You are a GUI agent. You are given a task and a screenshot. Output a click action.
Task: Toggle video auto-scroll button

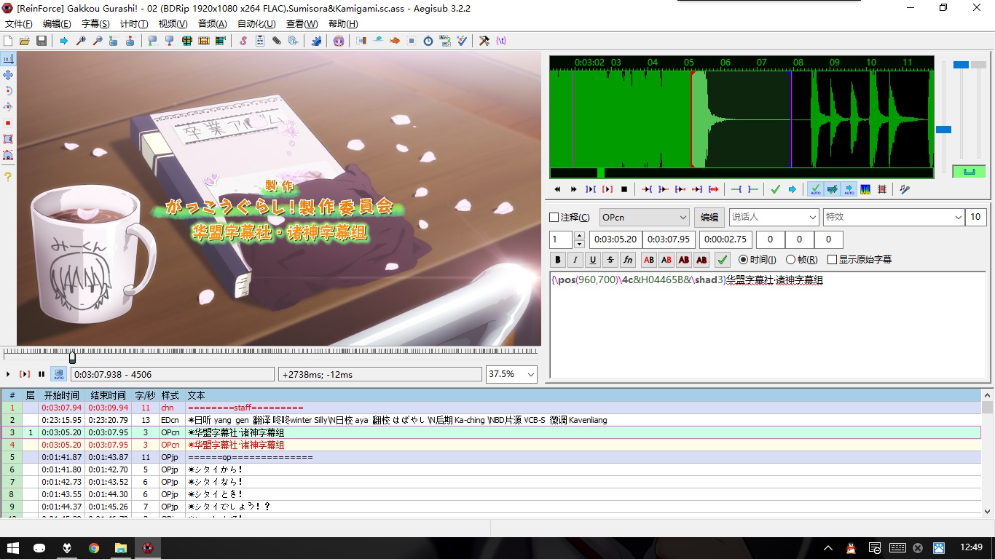click(59, 374)
